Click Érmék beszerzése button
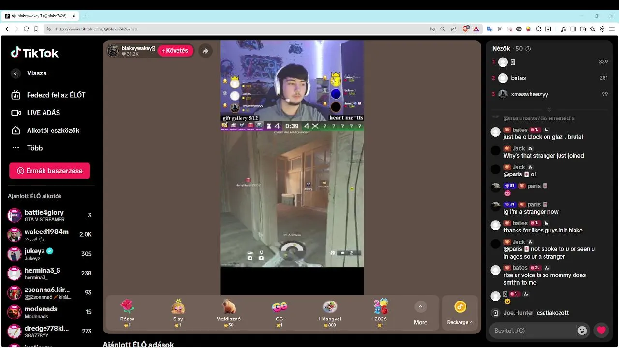Screen dimensions: 619x348 coord(49,171)
